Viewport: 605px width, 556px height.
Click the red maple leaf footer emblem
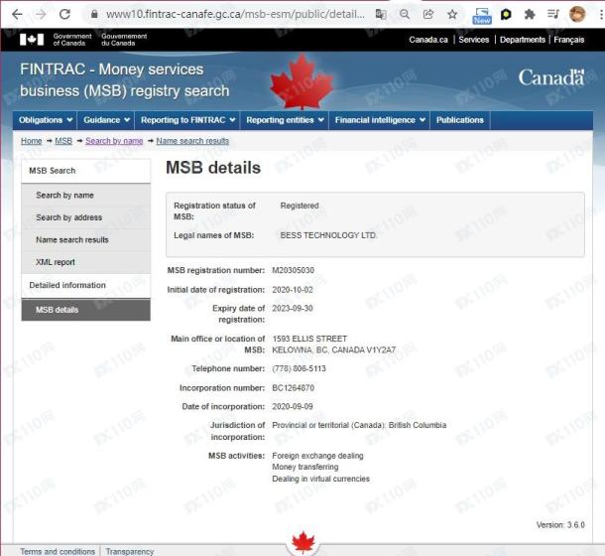pyautogui.click(x=303, y=542)
